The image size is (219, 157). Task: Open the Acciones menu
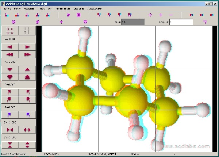click(x=30, y=8)
